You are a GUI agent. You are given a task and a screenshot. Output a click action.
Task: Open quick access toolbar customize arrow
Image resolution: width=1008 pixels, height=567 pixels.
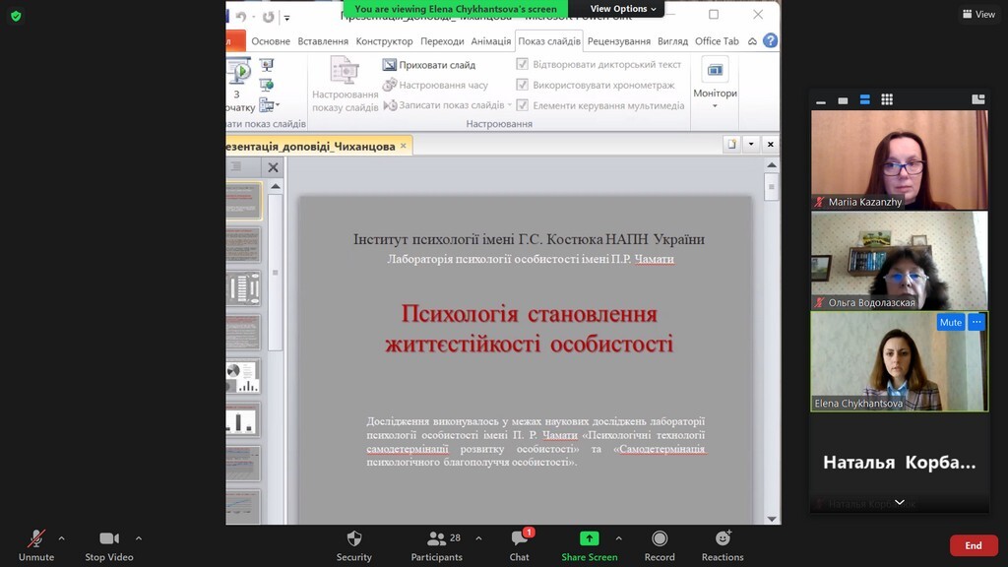287,18
